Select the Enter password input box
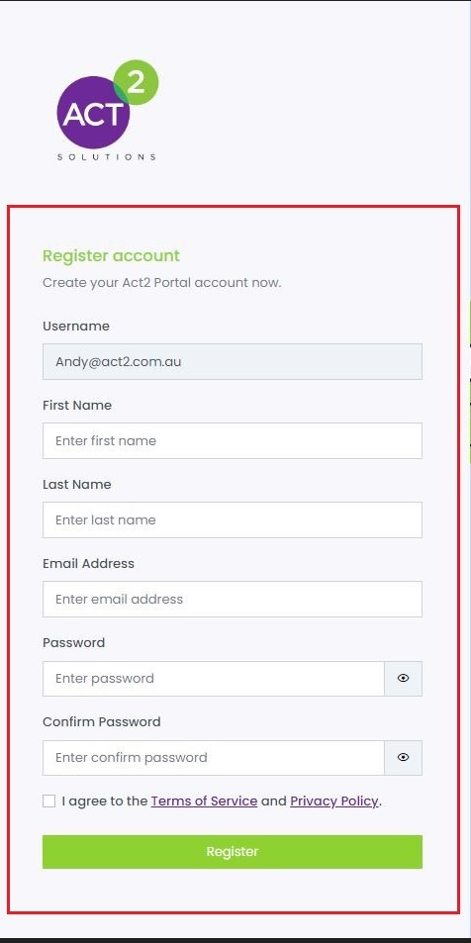This screenshot has height=943, width=471. coord(214,679)
